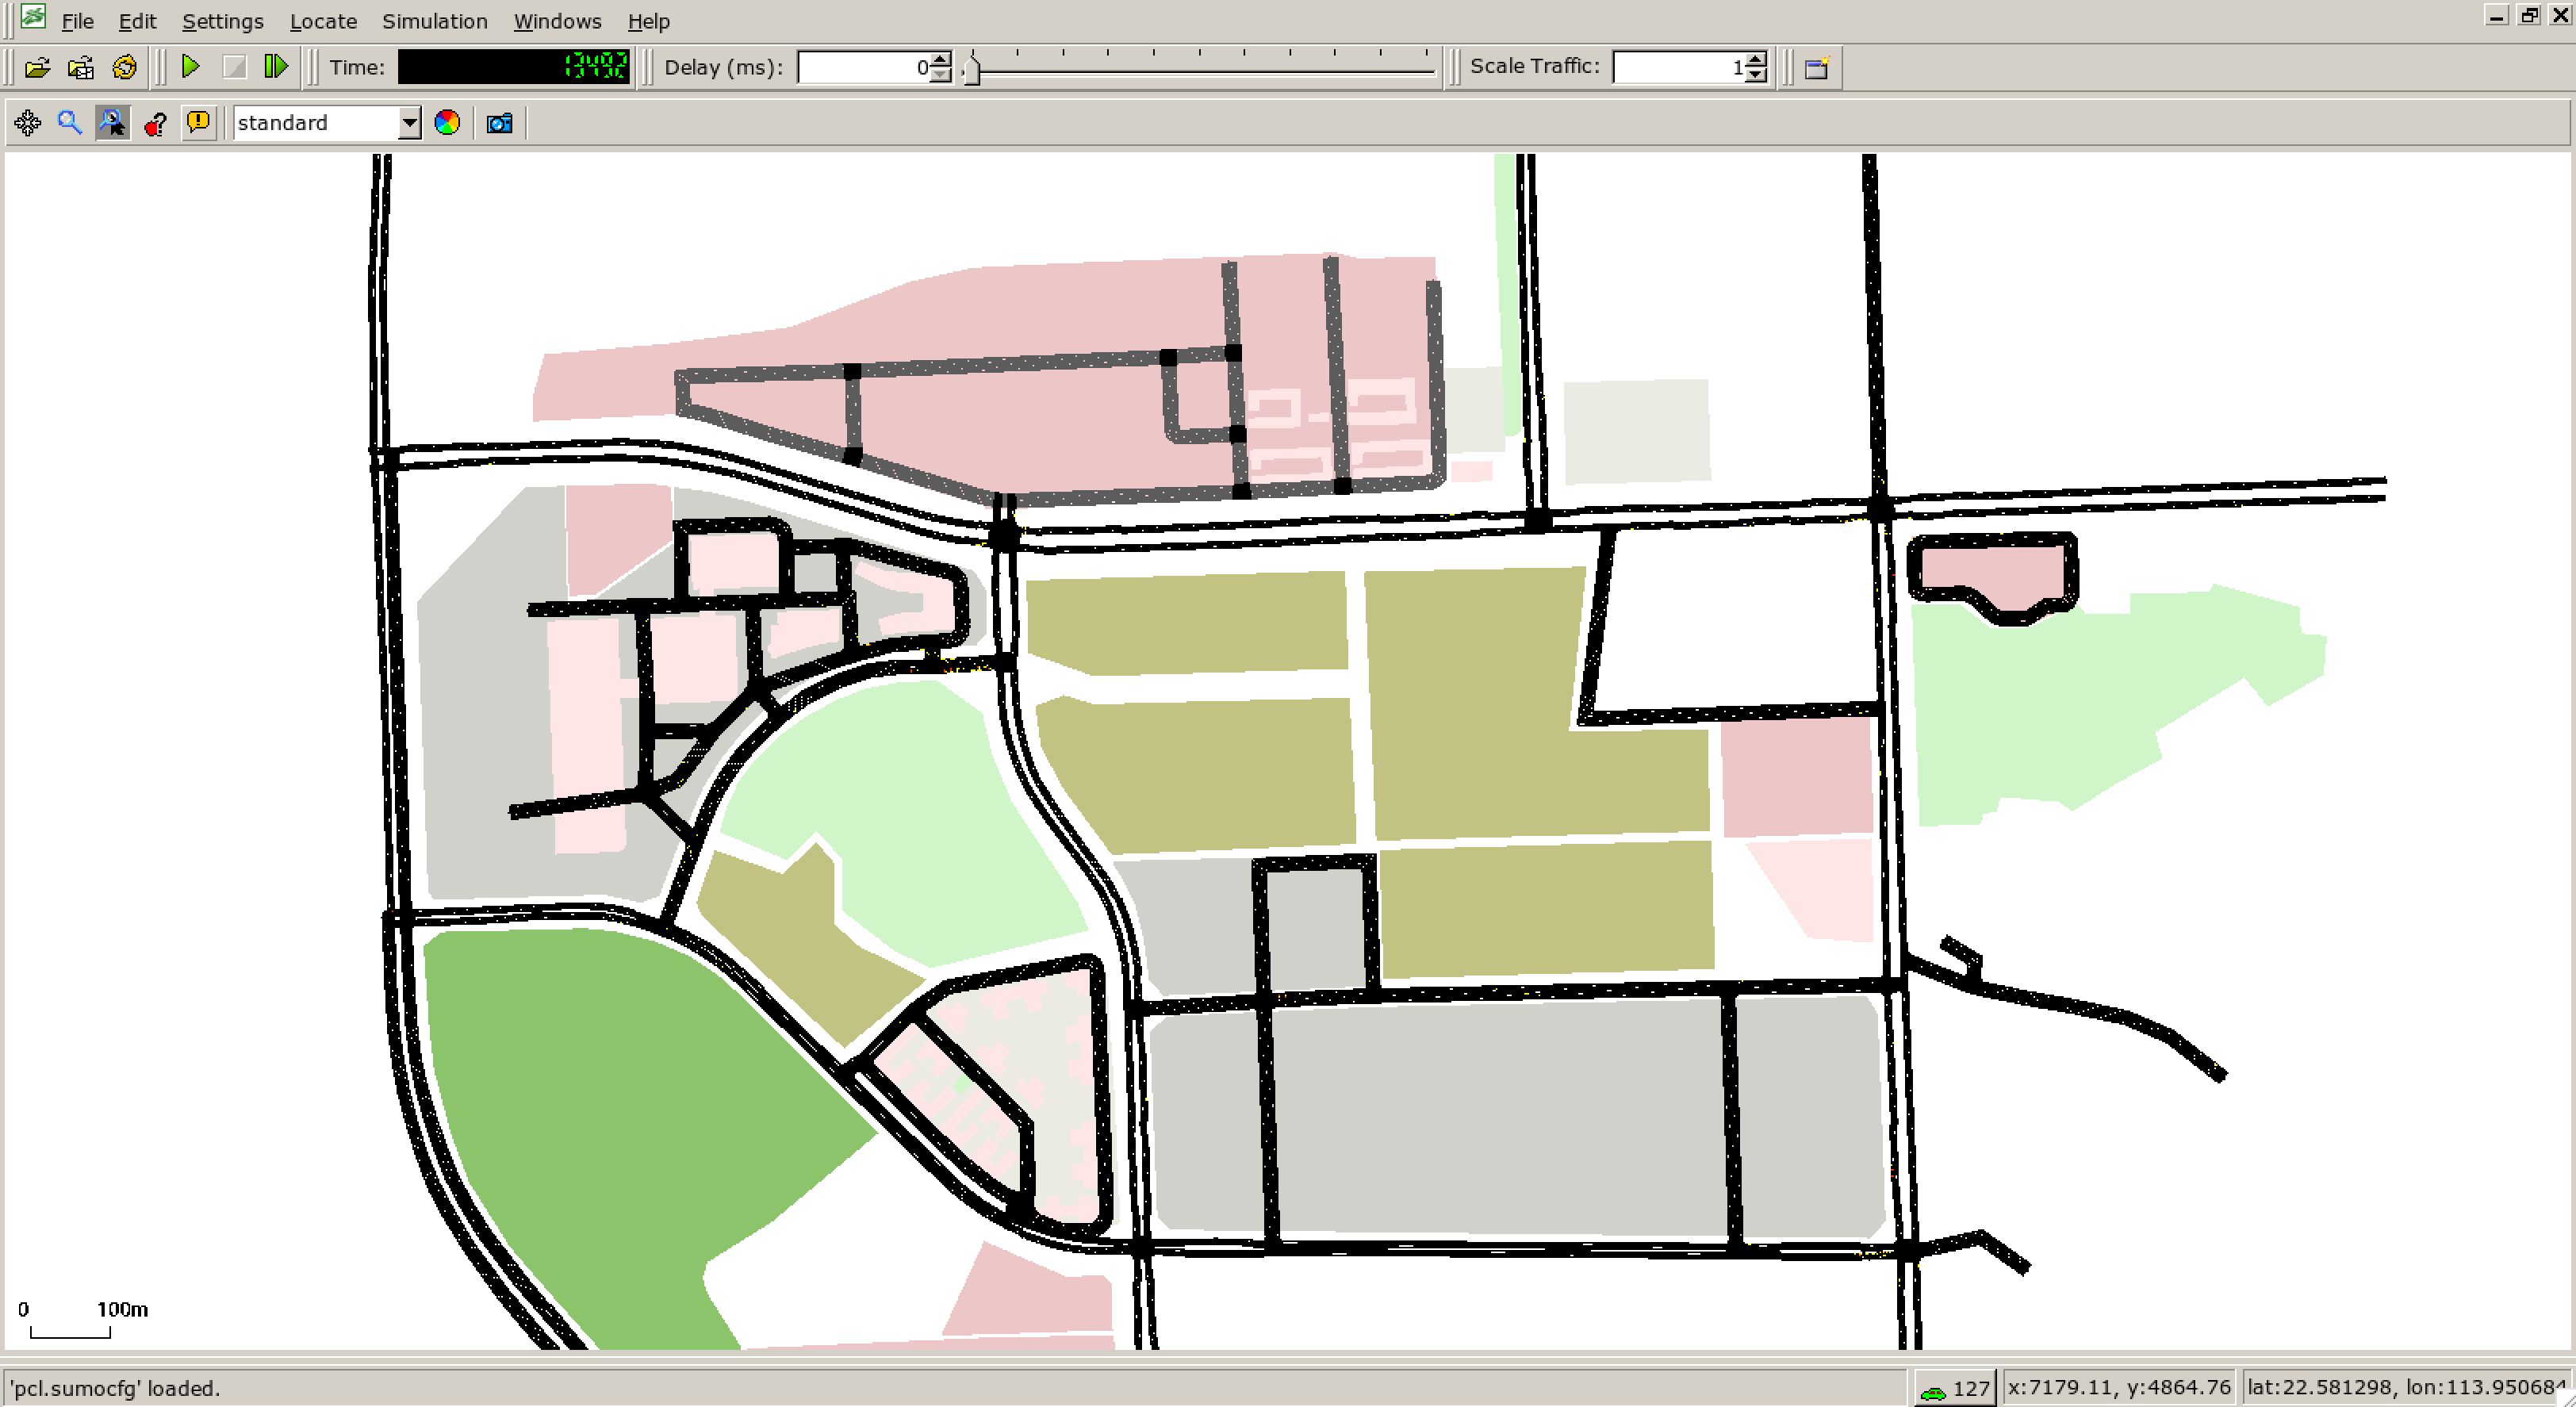Recenter the view icon

coord(28,123)
